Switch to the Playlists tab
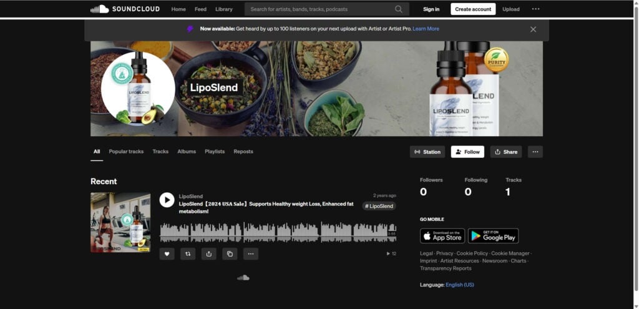639x309 pixels. (215, 152)
